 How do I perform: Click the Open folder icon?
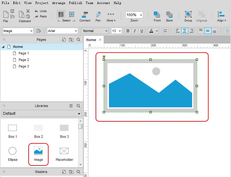[x=12, y=16]
